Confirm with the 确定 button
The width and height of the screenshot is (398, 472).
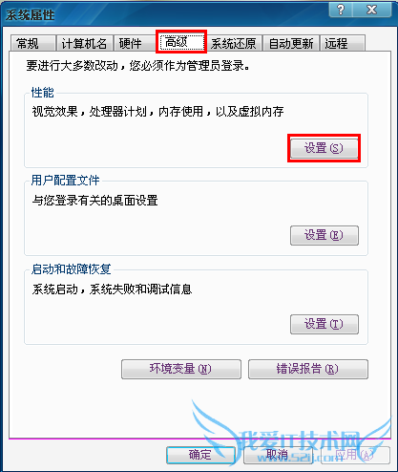(x=200, y=455)
